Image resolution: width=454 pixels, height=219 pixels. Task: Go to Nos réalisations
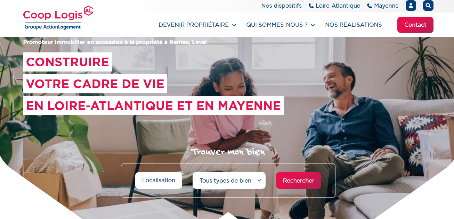pos(354,25)
